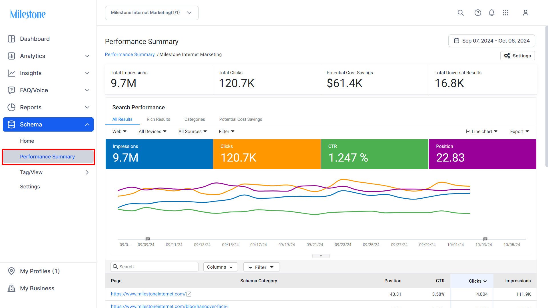The height and width of the screenshot is (308, 548).
Task: Open the user account profile icon
Action: [525, 13]
